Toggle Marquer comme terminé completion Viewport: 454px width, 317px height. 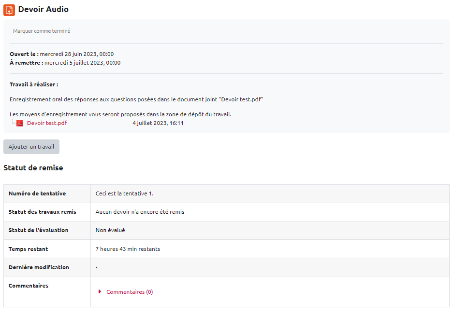click(42, 31)
